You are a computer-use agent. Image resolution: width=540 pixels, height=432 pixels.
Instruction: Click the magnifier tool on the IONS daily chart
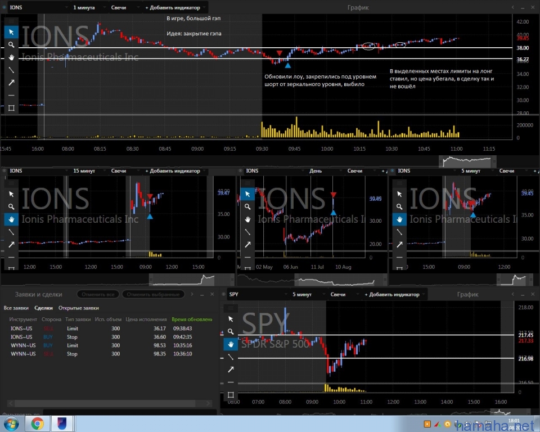click(x=247, y=206)
